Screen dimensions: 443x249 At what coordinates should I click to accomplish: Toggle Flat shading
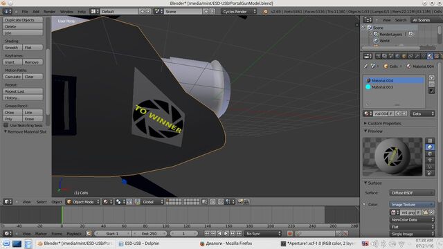point(33,48)
